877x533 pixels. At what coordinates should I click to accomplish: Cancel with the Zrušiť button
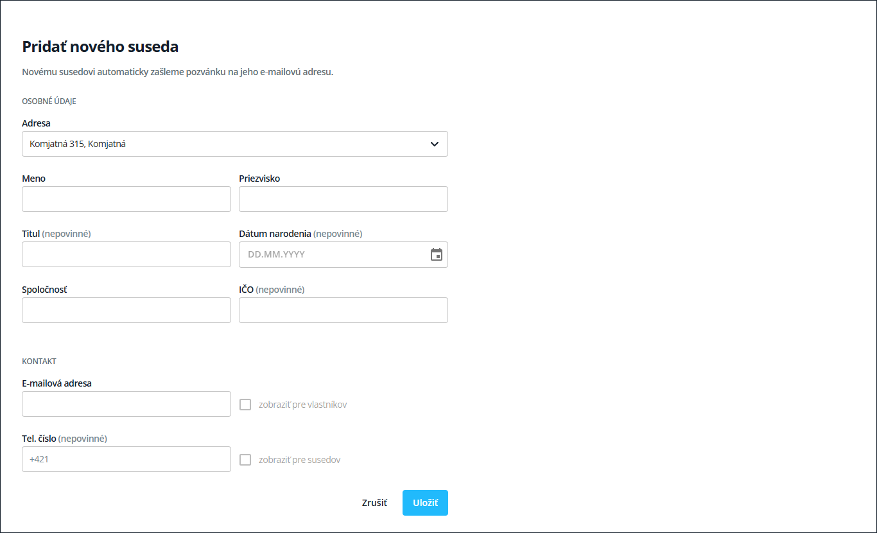374,503
